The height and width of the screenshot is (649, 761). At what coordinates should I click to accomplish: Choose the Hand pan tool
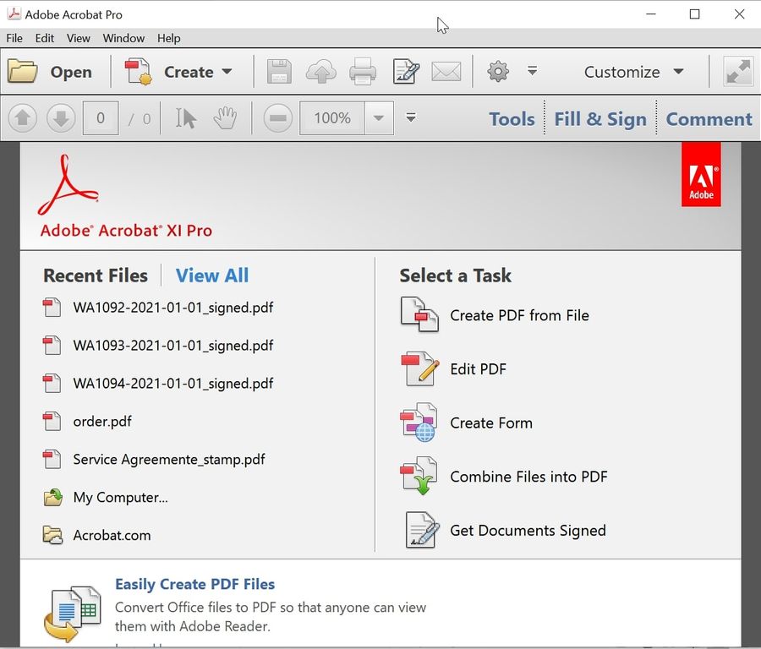(225, 117)
